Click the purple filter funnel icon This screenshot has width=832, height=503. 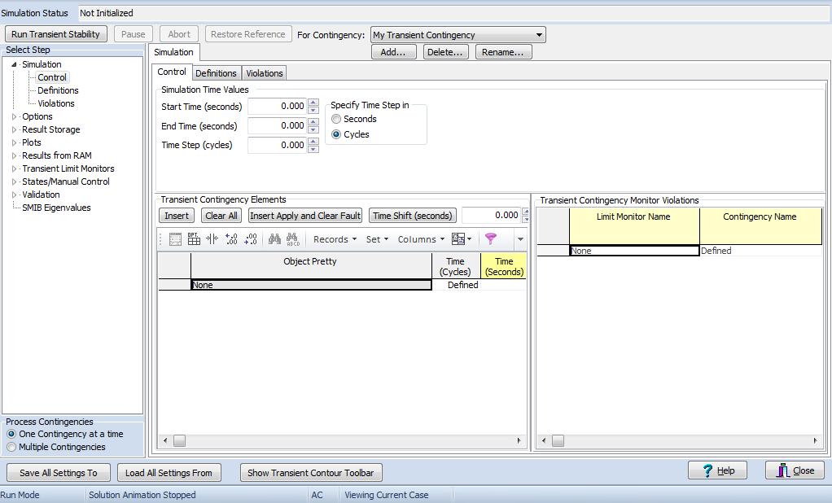[x=491, y=239]
